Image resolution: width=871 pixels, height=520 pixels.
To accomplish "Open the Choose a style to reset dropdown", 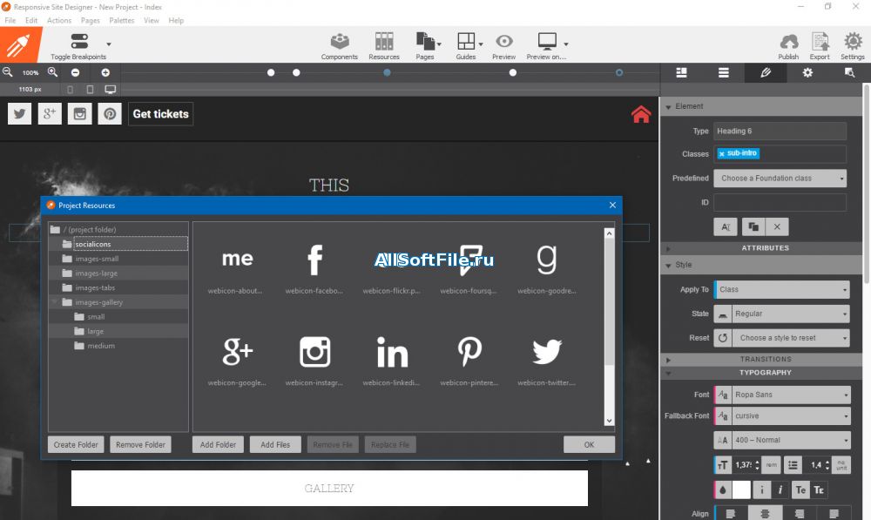I will click(791, 338).
